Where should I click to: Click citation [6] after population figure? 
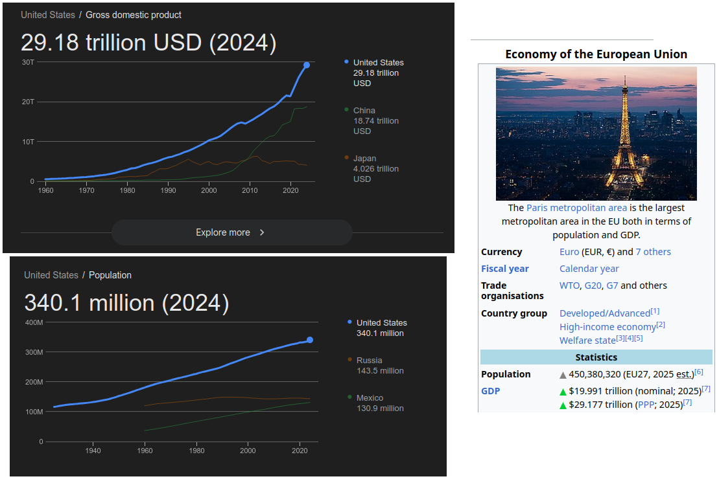(x=698, y=372)
